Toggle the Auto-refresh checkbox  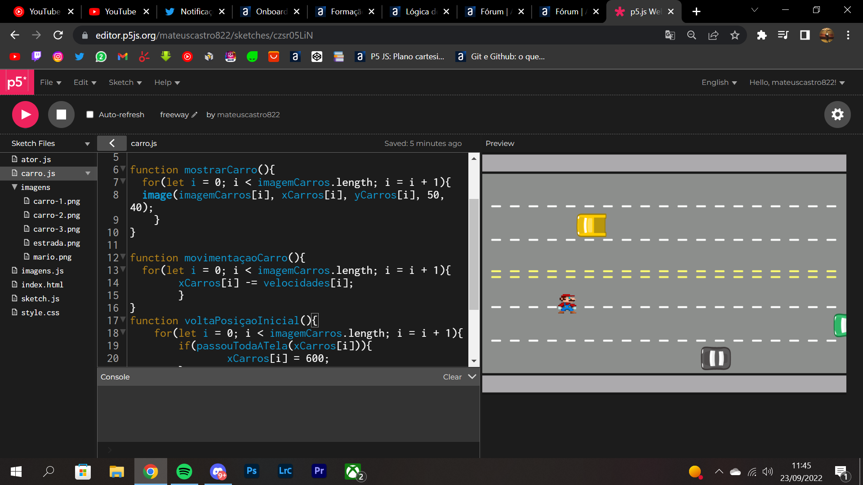point(90,115)
